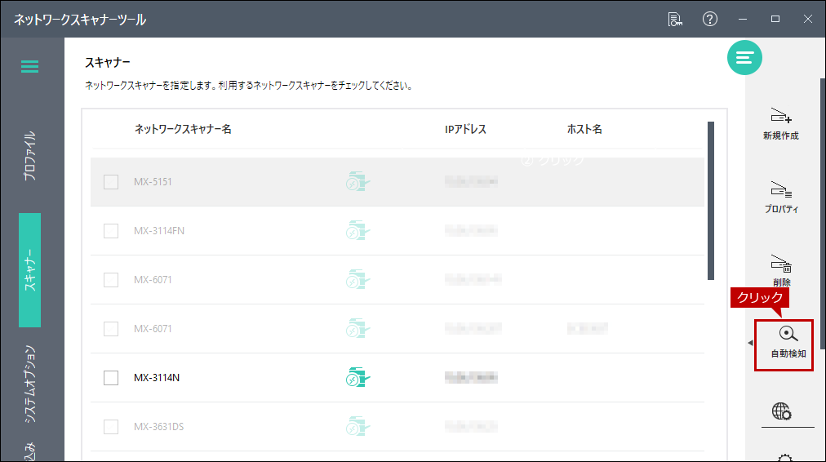The height and width of the screenshot is (462, 826).
Task: Click the 新規作成 scanner icon
Action: point(781,116)
